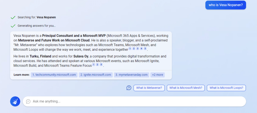Click the green checkmark beside Searching for
This screenshot has height=113, width=257.
point(13,18)
